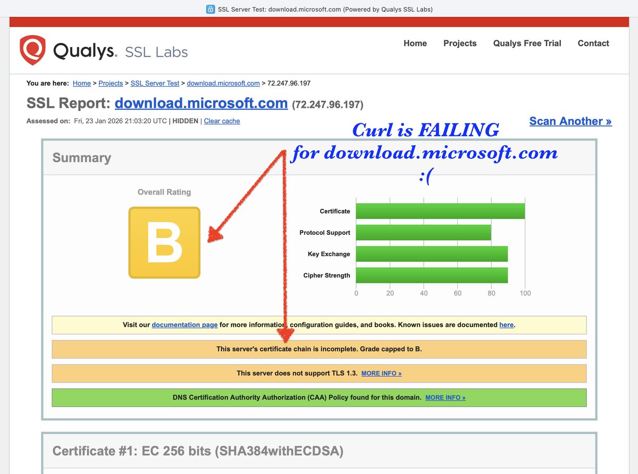Viewport: 638px width, 474px height.
Task: Click the Certificate score bar
Action: [440, 211]
